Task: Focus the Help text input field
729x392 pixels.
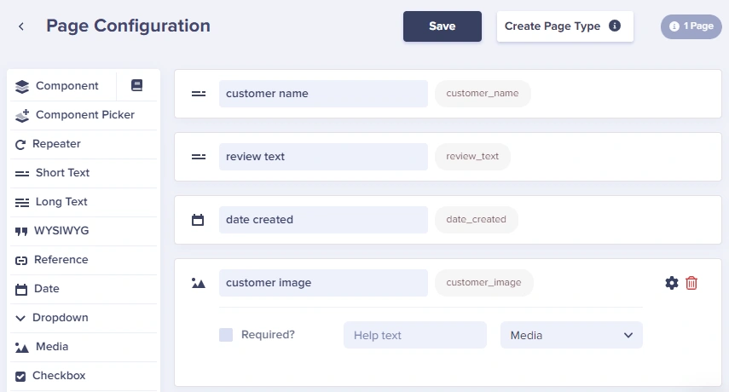Action: point(415,335)
